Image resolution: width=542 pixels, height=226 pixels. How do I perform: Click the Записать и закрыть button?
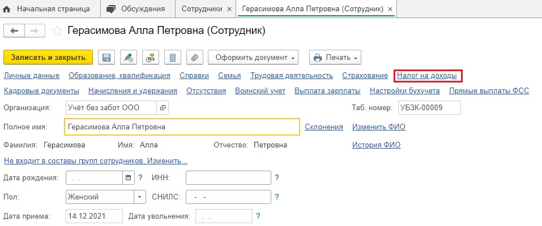click(x=48, y=57)
